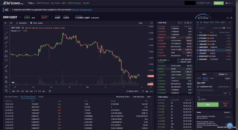
Task: Open the candlestick chart style icon
Action: pos(11,23)
